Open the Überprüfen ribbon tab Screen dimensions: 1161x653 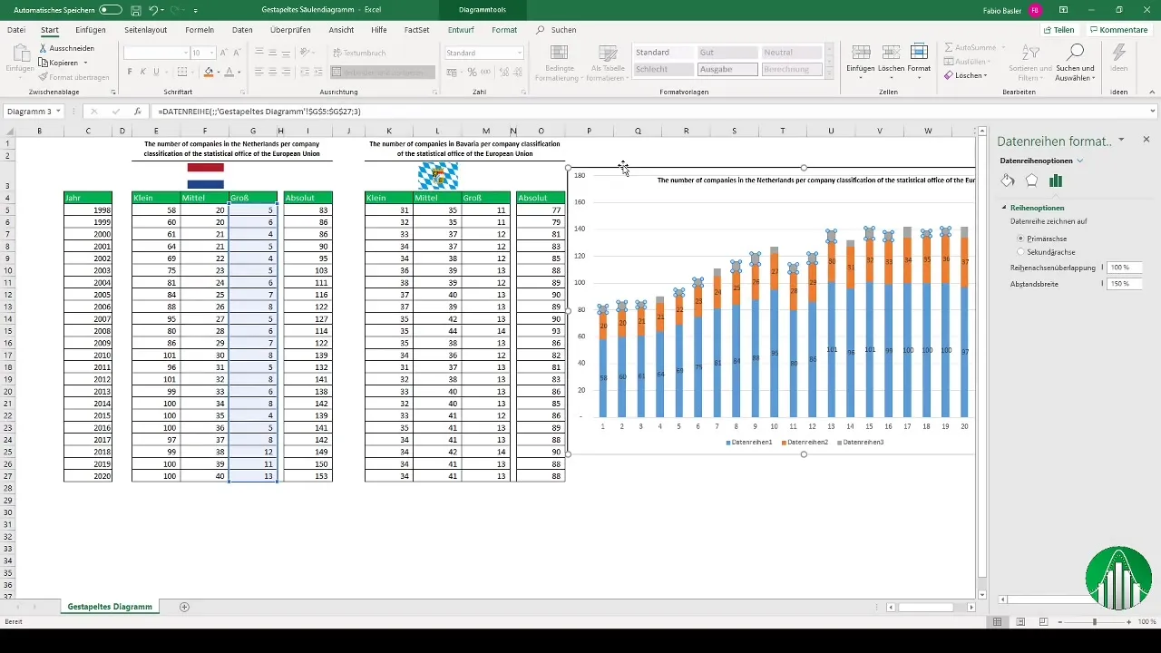point(290,30)
